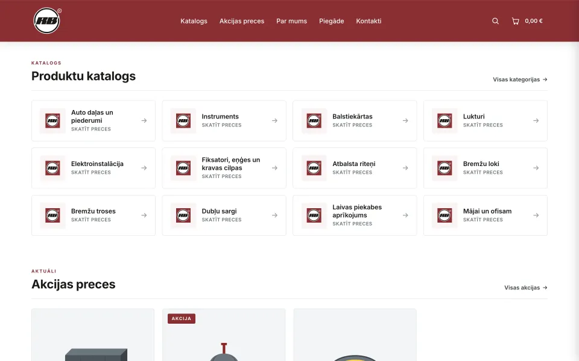
Task: Click the Auto daļas un piederumi category icon
Action: pyautogui.click(x=52, y=120)
